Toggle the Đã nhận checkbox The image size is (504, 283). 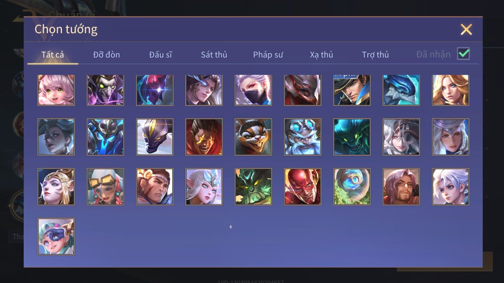click(x=463, y=54)
